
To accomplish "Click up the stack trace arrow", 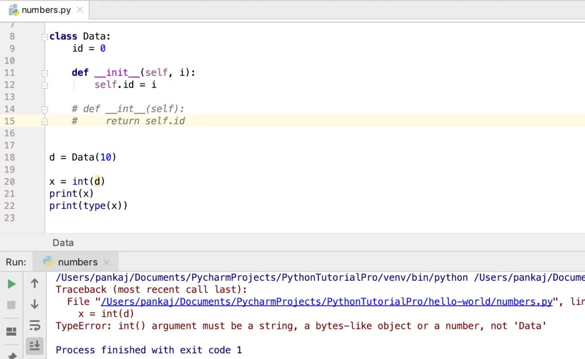I will (x=35, y=284).
